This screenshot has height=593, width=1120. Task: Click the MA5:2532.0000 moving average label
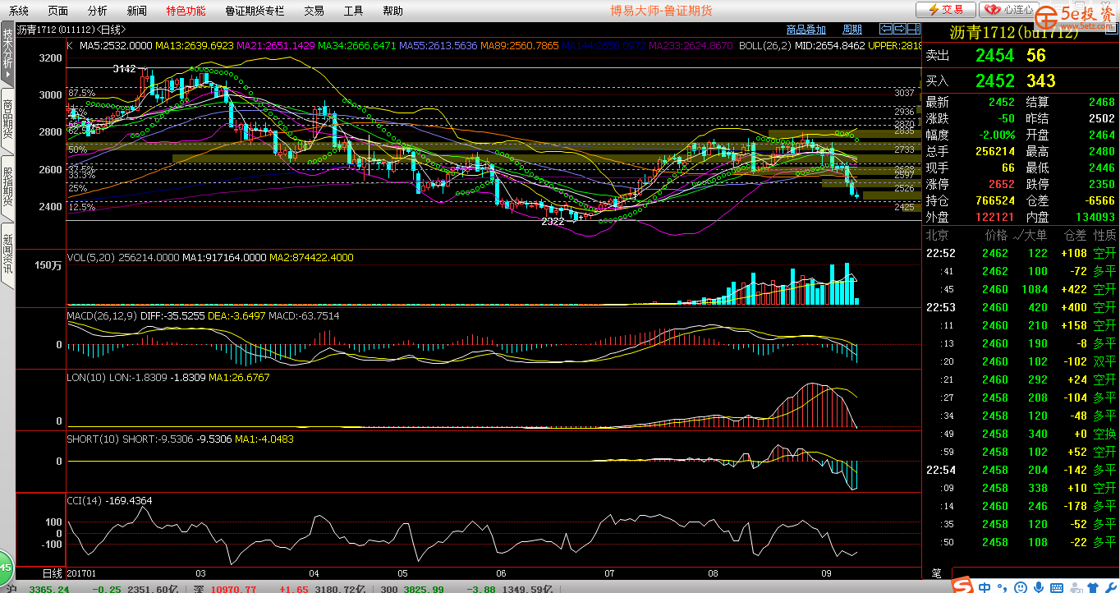click(x=114, y=46)
